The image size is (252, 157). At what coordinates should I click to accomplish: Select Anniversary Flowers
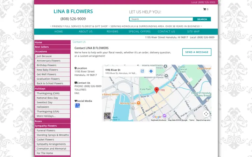52,61
